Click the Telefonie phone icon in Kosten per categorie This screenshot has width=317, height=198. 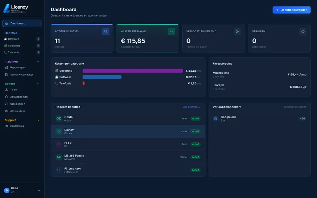tap(56, 83)
